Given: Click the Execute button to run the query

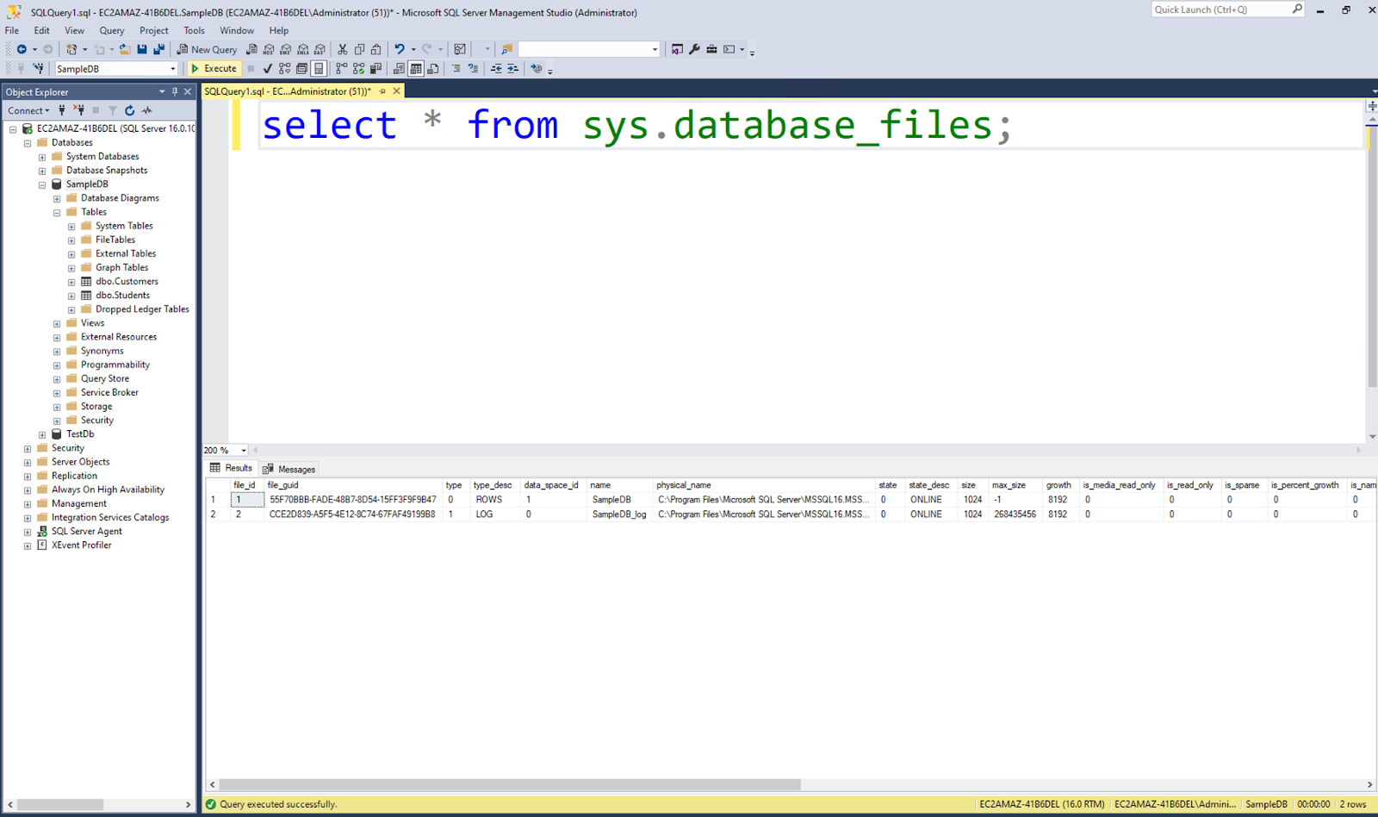Looking at the screenshot, I should point(214,68).
